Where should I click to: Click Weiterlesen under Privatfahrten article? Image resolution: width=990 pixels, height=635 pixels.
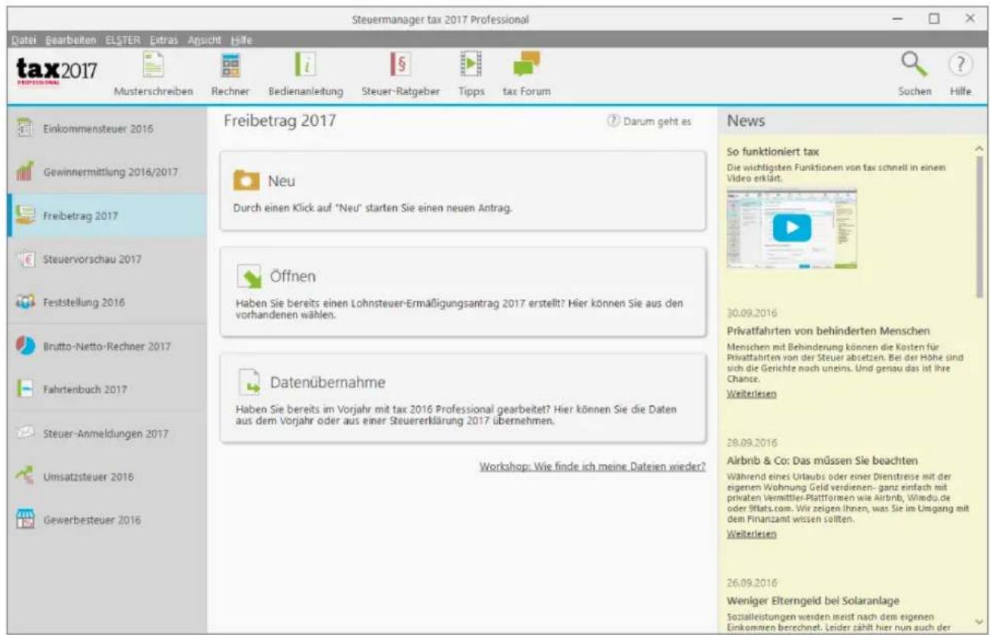[752, 393]
